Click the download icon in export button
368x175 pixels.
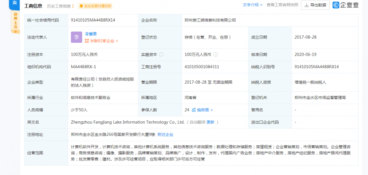point(307,5)
